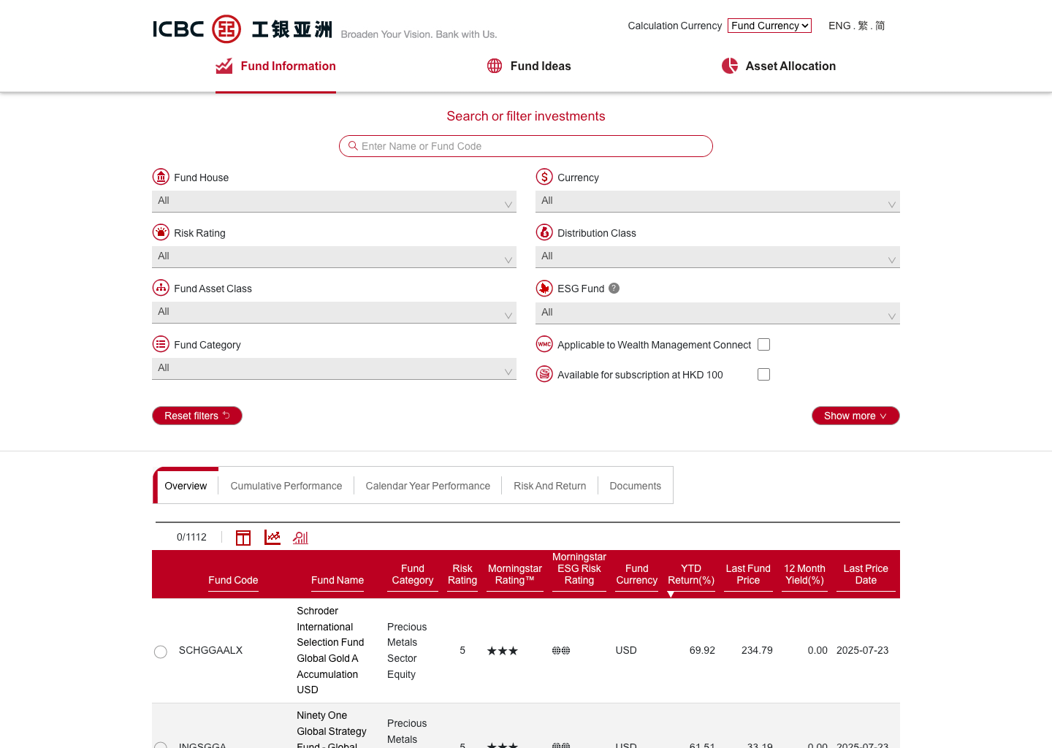
Task: Switch to Cumulative Performance tab
Action: pos(286,486)
